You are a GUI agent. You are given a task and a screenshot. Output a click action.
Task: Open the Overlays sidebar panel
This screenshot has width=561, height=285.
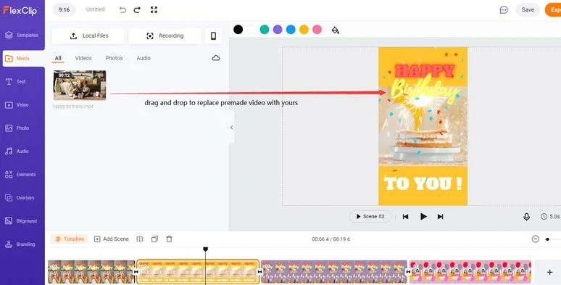20,198
